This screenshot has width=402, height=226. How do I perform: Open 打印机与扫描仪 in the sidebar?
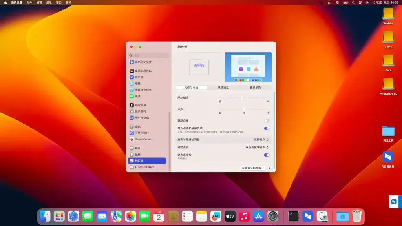(x=147, y=167)
